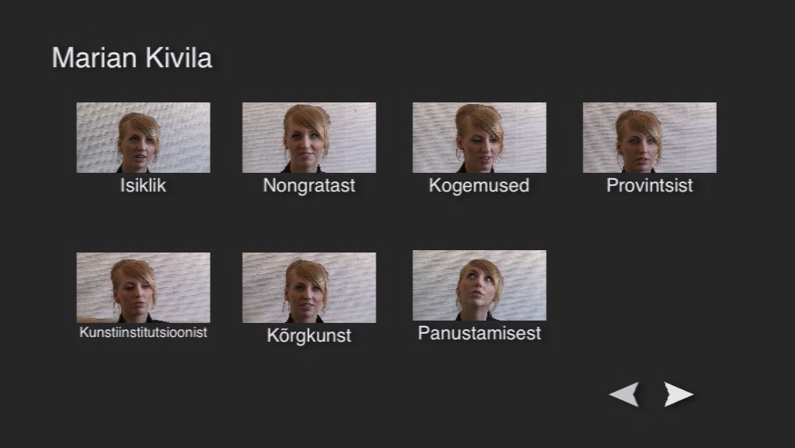Open the Panustamisest thumbnail with upward gaze

(x=480, y=285)
